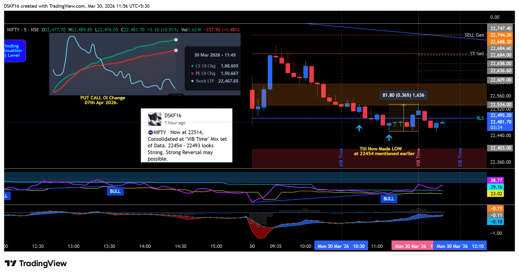Screen dimensions: 519x275
Task: Open the DSKF16 username in the comment
Action: coord(173,116)
